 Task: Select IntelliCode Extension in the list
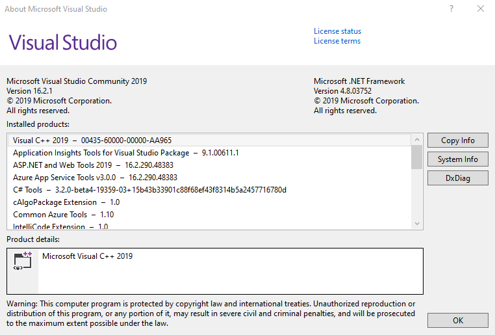[60, 226]
